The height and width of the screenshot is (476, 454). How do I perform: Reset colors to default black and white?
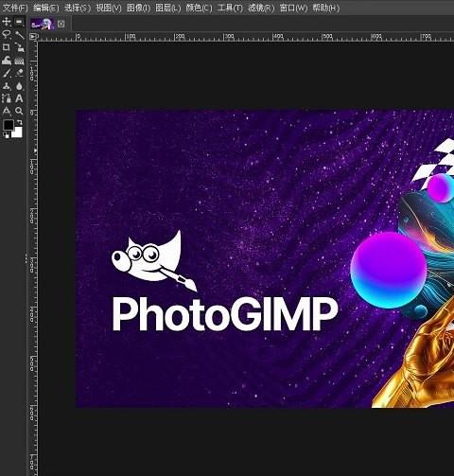coord(6,135)
